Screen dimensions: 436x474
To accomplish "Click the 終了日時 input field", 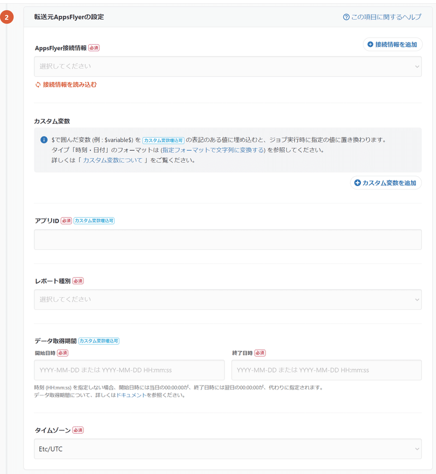I will 326,370.
